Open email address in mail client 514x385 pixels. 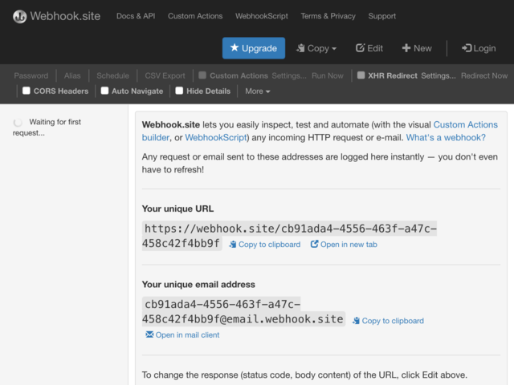pyautogui.click(x=182, y=335)
